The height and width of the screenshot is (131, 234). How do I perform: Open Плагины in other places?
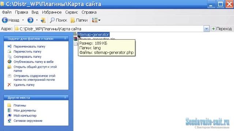click(20, 106)
